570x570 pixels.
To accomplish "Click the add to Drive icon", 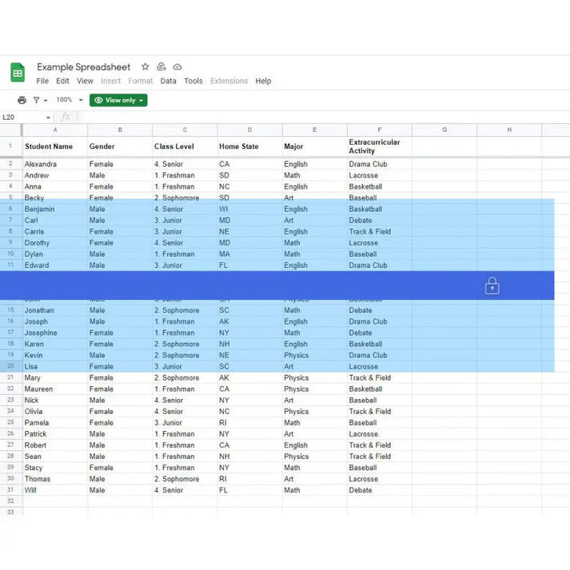I will coord(161,67).
